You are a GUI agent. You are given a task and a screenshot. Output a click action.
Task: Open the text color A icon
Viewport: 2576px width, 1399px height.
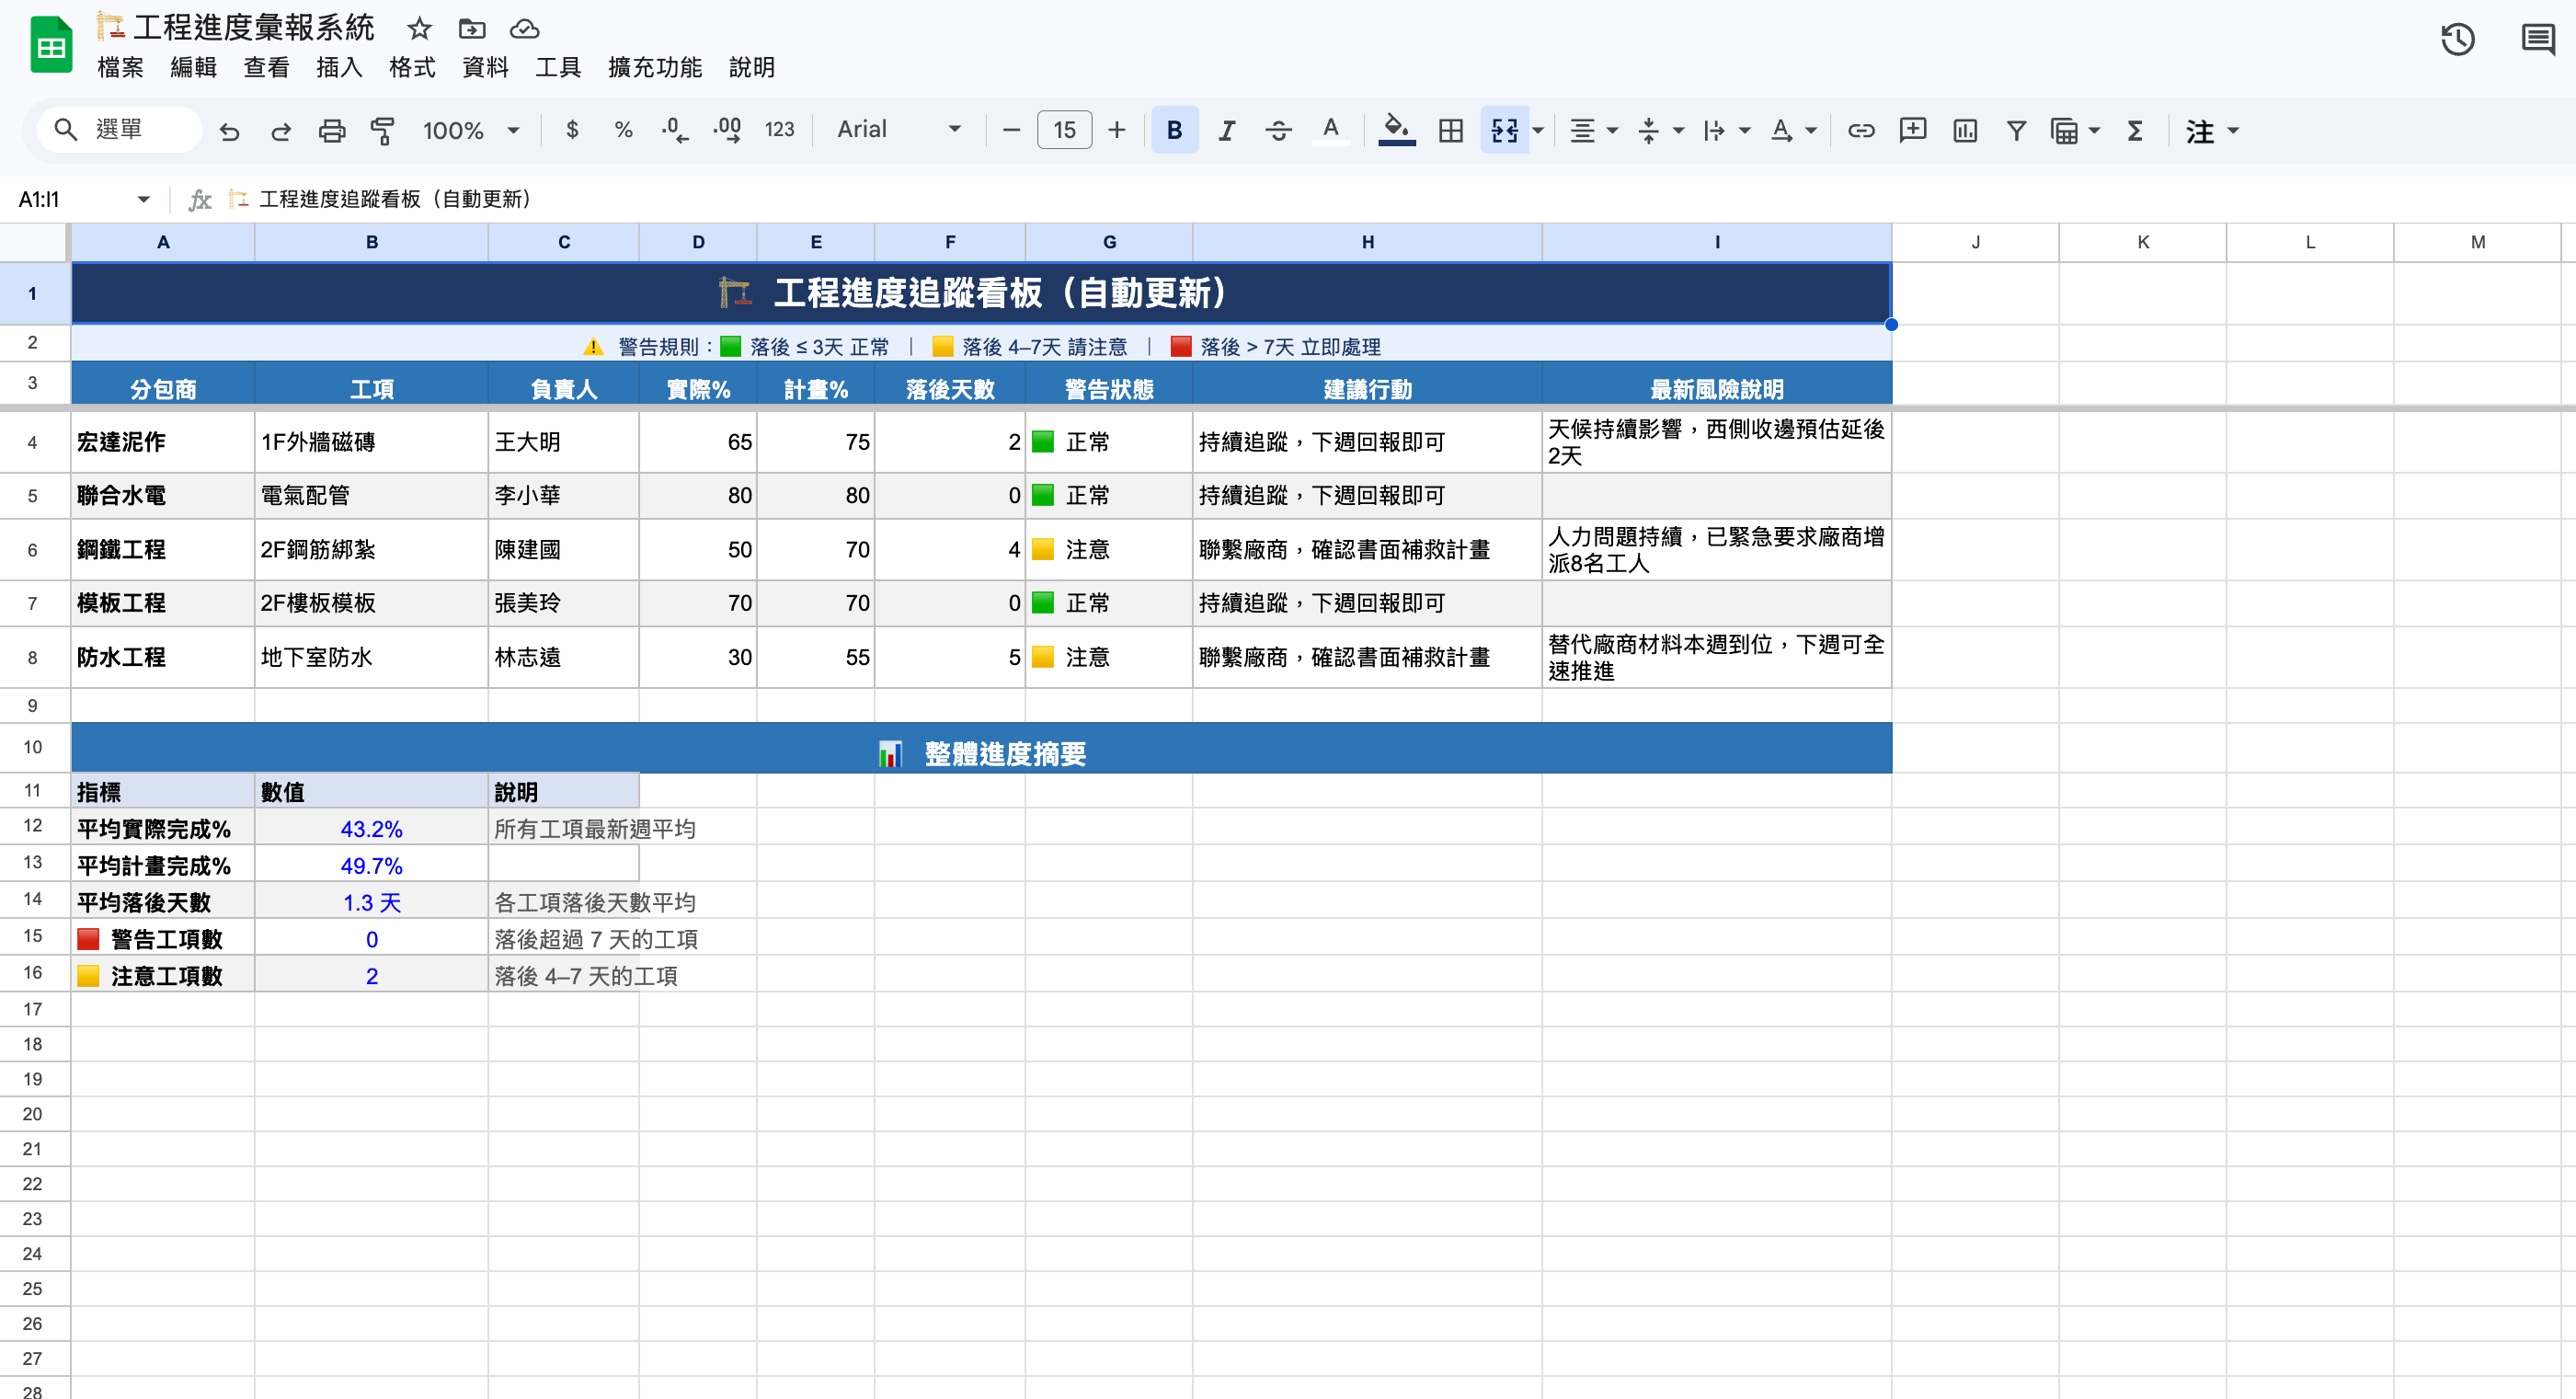click(1330, 130)
